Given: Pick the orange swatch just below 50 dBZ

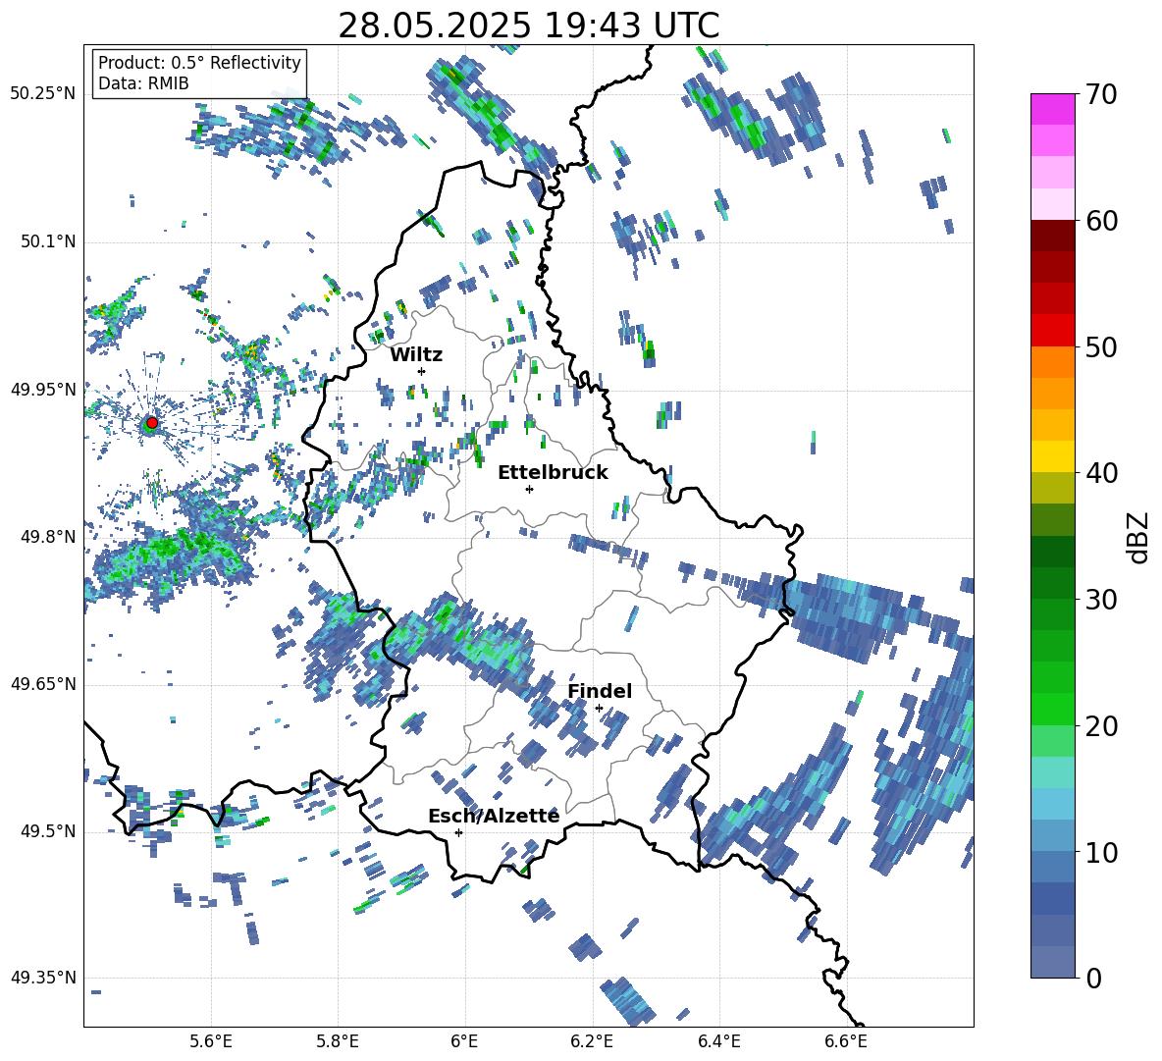Looking at the screenshot, I should 1053,361.
